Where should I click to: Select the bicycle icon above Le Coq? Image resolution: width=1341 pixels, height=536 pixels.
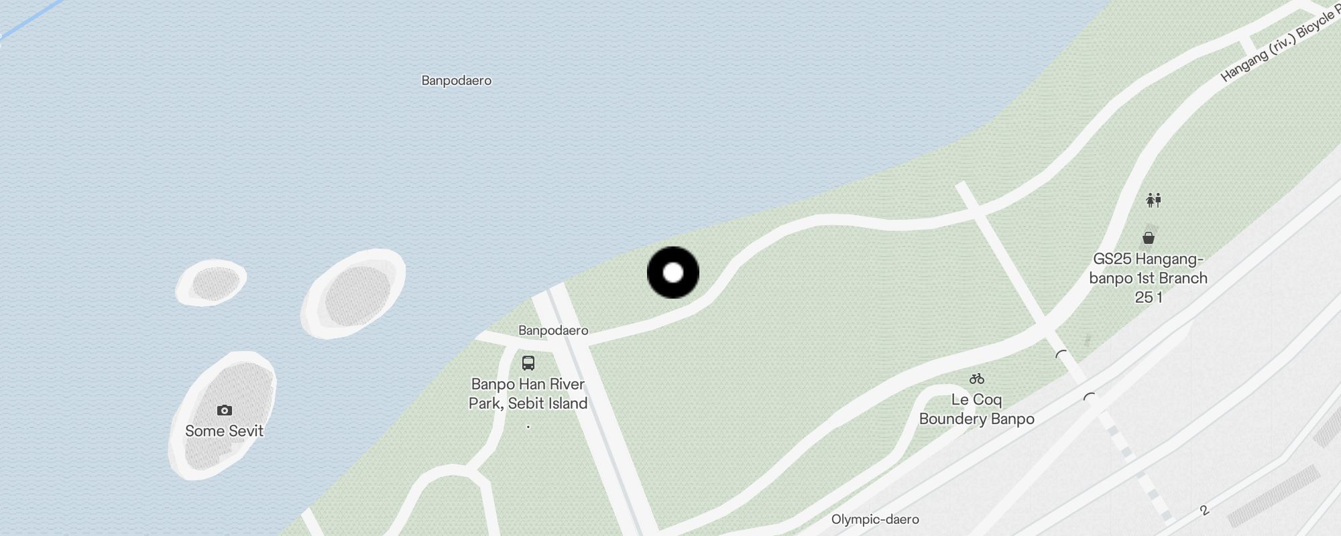tap(977, 379)
